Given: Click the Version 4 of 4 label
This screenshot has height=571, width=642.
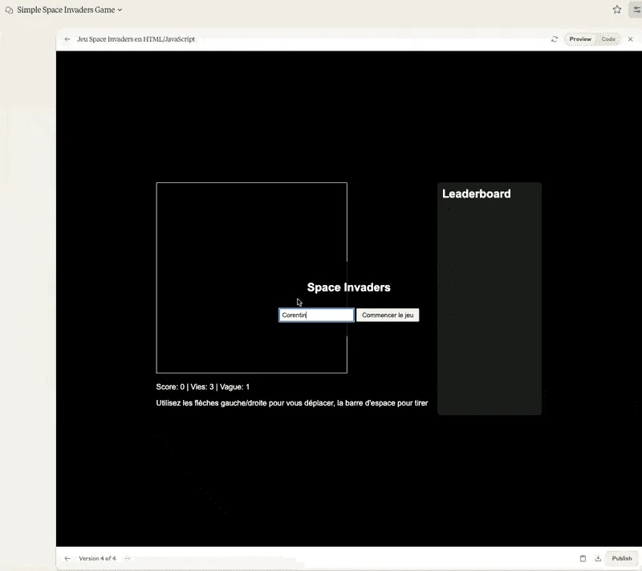Looking at the screenshot, I should [x=97, y=558].
